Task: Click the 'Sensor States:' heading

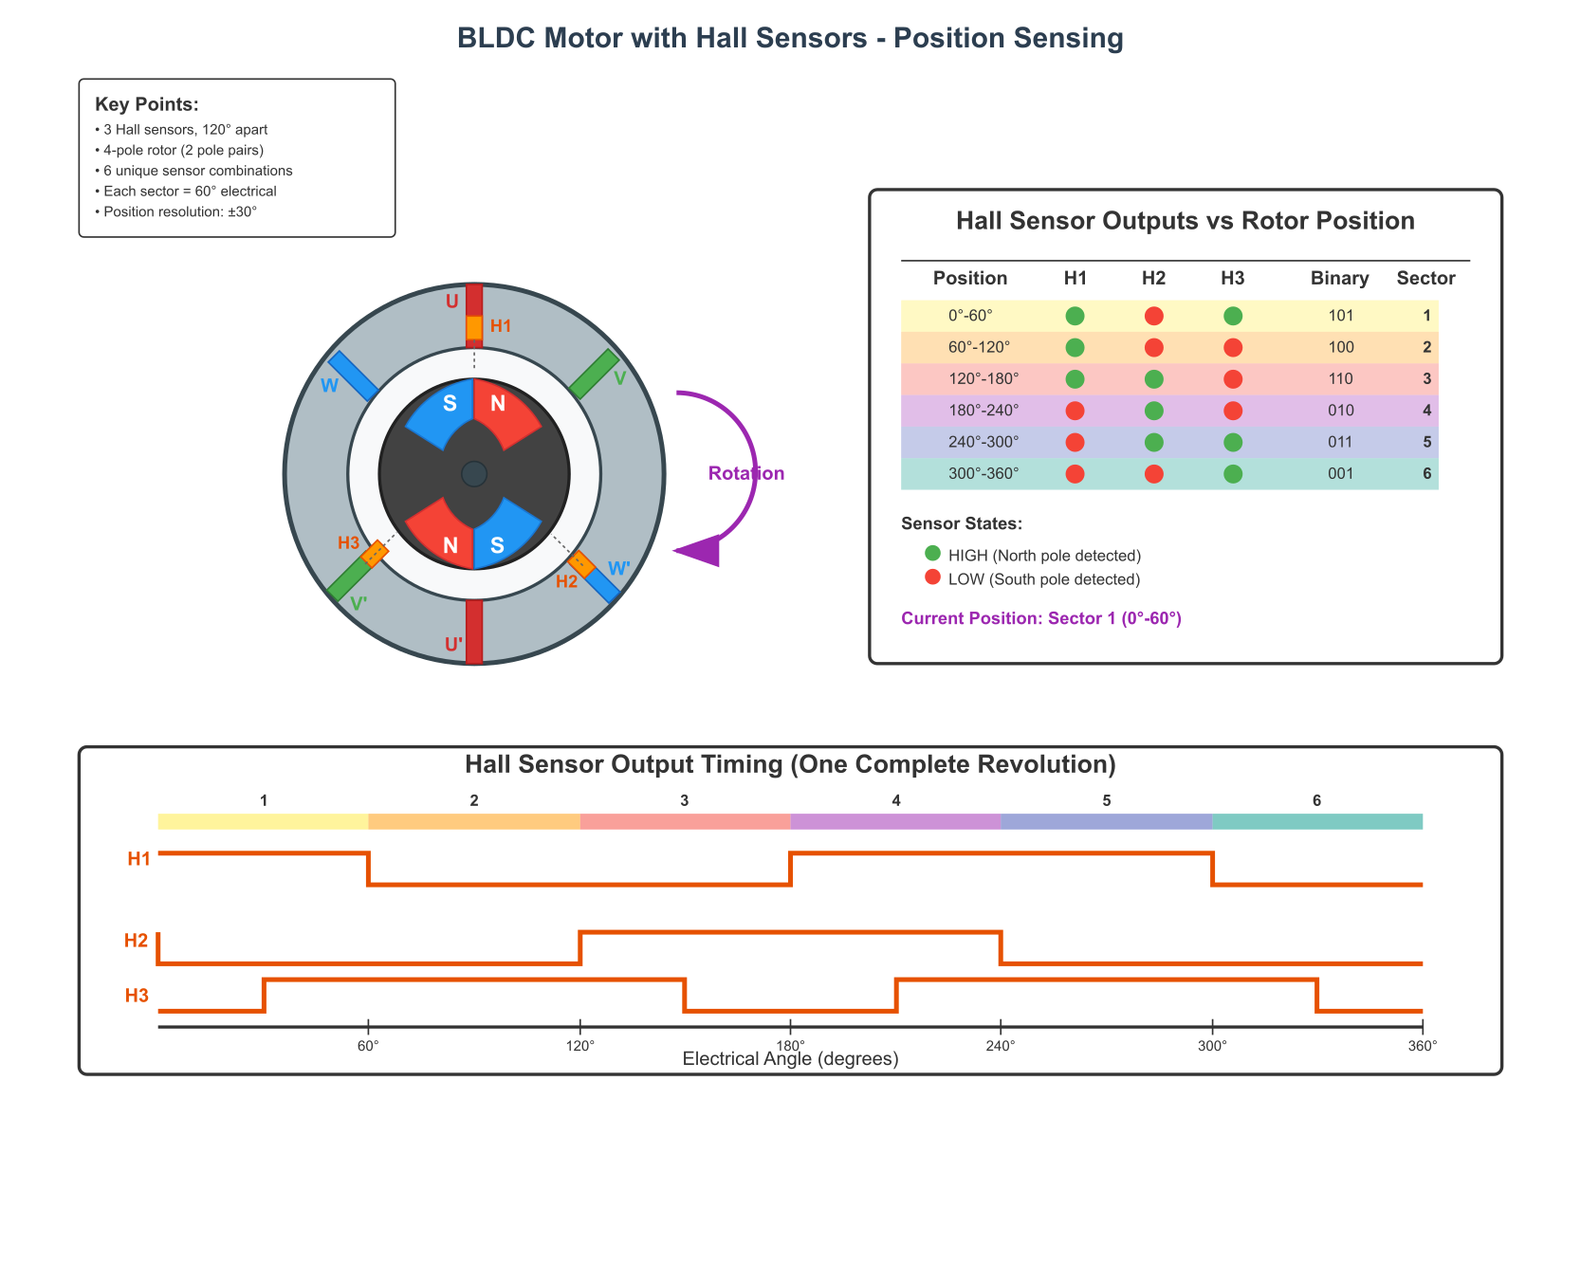Action: click(x=962, y=523)
